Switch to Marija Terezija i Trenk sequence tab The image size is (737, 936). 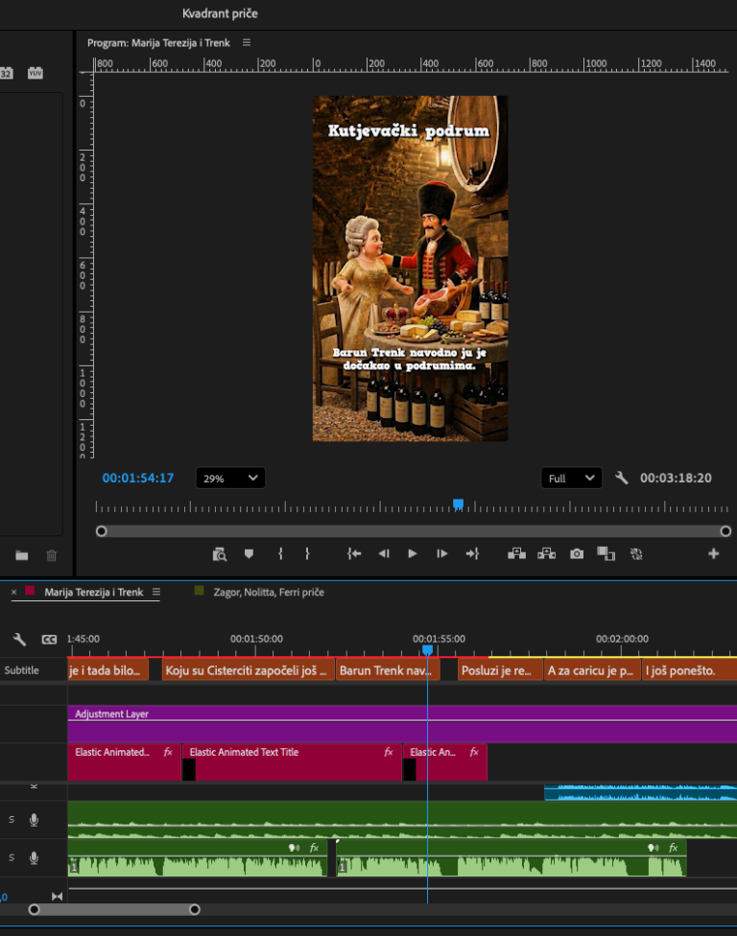(94, 592)
